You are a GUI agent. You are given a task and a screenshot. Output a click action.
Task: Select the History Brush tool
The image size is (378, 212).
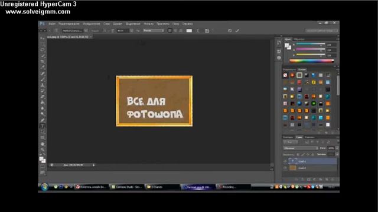tap(43, 91)
